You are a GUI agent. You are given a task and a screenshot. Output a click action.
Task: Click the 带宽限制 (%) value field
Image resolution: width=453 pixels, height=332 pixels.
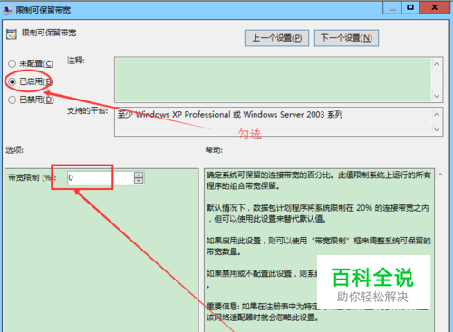coord(100,177)
